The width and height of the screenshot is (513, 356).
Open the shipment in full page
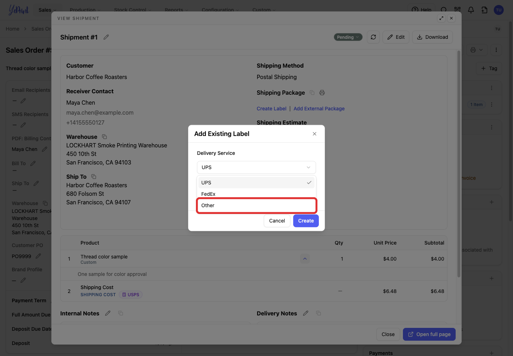coord(429,334)
